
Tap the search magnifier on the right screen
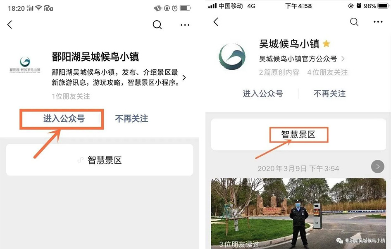click(354, 22)
